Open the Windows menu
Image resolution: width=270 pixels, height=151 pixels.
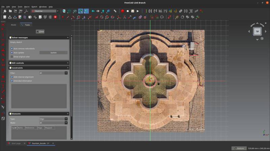[43, 7]
